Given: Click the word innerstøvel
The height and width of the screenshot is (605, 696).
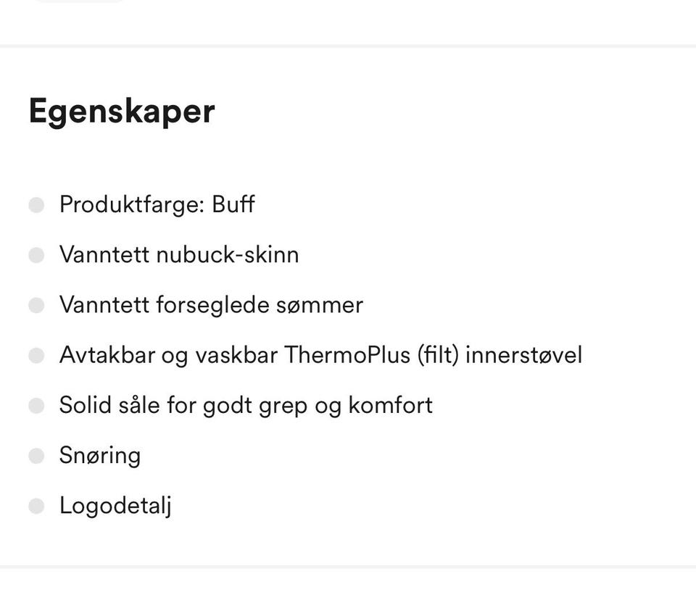Looking at the screenshot, I should coord(523,355).
